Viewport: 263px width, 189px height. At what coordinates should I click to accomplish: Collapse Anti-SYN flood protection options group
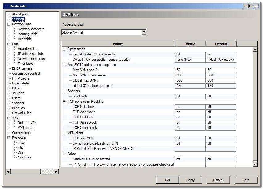pyautogui.click(x=64, y=65)
